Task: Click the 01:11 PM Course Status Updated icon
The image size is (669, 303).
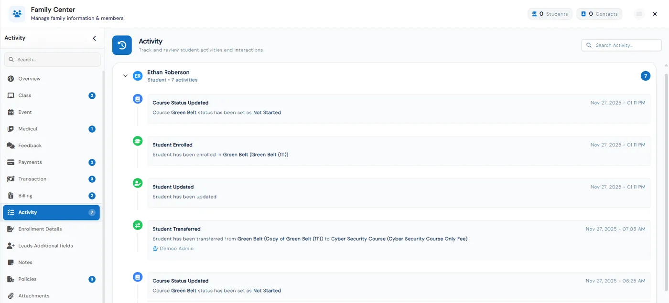Action: point(138,99)
